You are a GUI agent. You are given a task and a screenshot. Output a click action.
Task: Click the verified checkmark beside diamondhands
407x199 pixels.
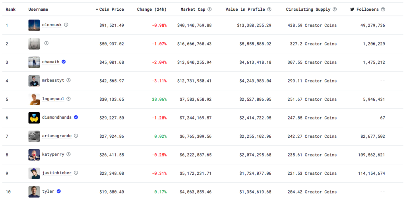click(76, 117)
